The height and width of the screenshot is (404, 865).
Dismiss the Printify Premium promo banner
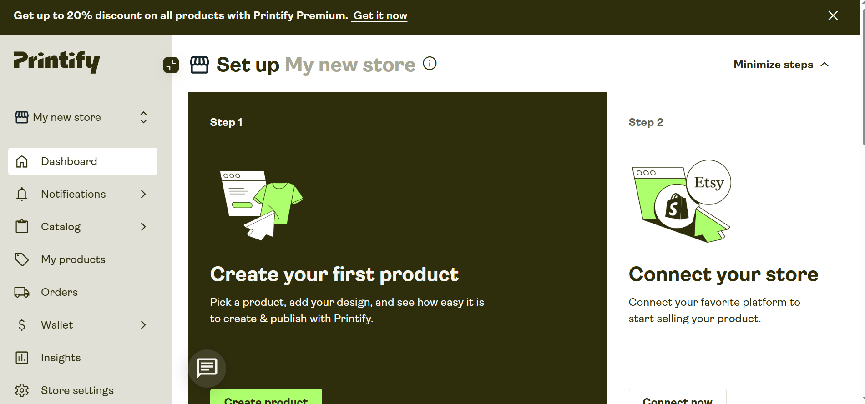click(x=833, y=15)
